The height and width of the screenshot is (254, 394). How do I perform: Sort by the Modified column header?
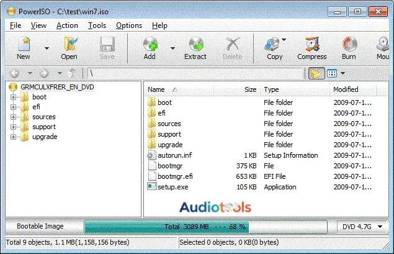coord(346,89)
